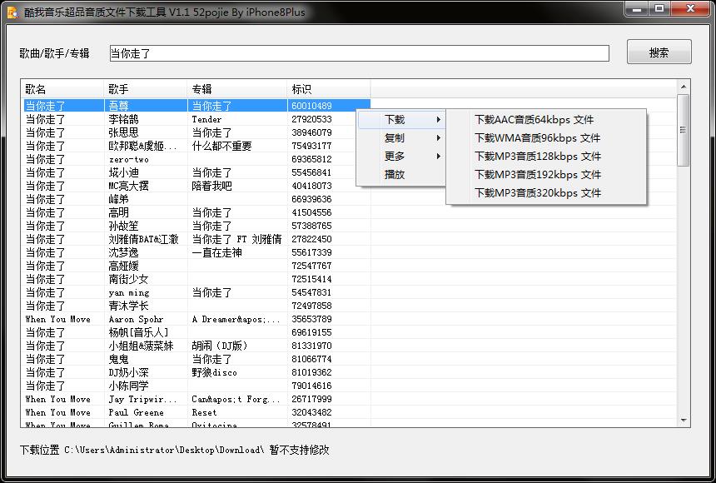Expand the 下载 submenu arrow
This screenshot has width=716, height=483.
click(x=439, y=120)
